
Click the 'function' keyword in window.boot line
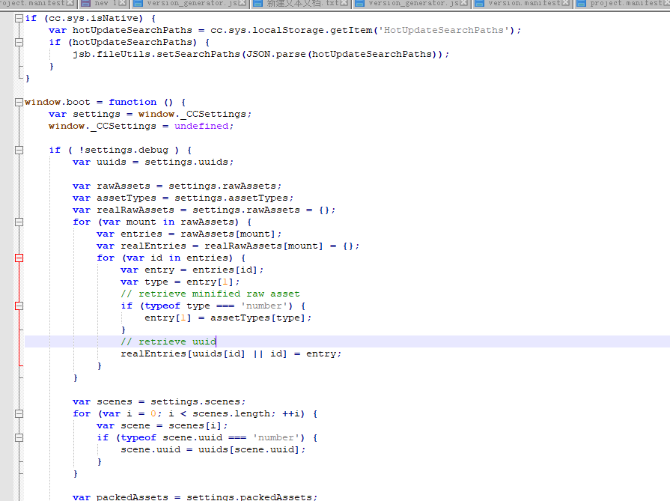pyautogui.click(x=133, y=102)
